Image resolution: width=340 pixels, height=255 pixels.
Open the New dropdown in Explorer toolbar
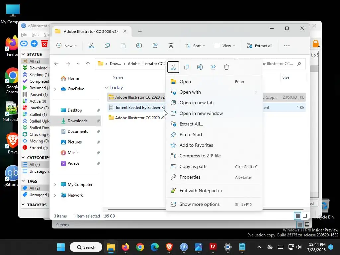(66, 46)
